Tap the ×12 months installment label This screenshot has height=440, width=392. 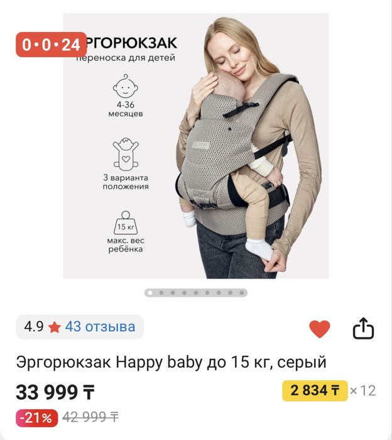click(363, 390)
